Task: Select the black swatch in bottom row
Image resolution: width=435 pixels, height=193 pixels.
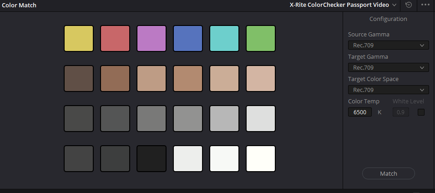Action: click(x=152, y=159)
